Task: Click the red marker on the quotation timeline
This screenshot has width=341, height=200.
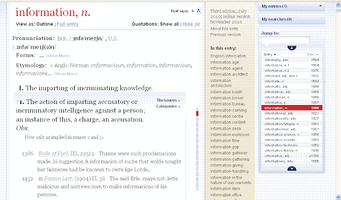Action: [x=197, y=114]
